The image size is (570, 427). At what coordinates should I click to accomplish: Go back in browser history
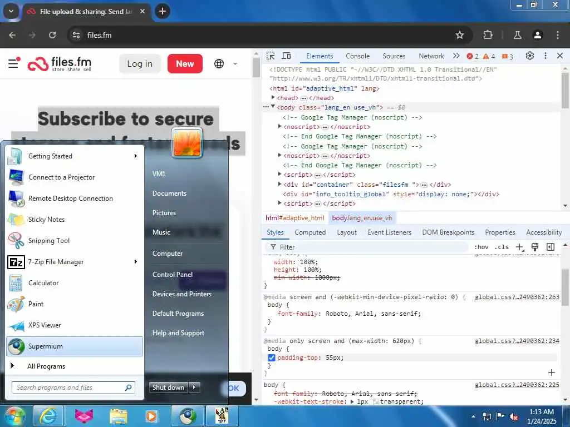pos(12,35)
